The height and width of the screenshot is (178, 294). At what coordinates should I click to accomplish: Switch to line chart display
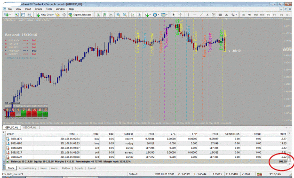click(x=111, y=15)
